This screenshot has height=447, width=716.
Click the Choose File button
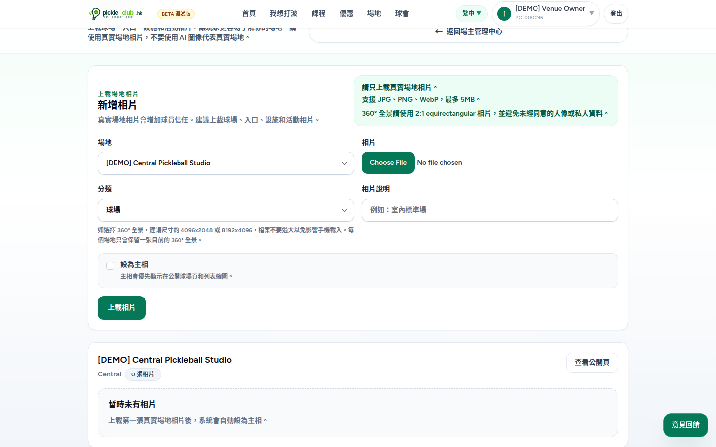388,163
